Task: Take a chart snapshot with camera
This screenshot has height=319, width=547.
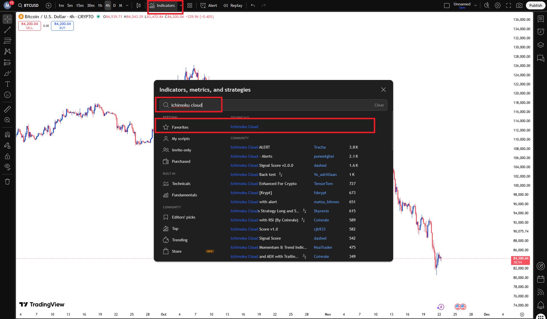Action: click(x=519, y=5)
